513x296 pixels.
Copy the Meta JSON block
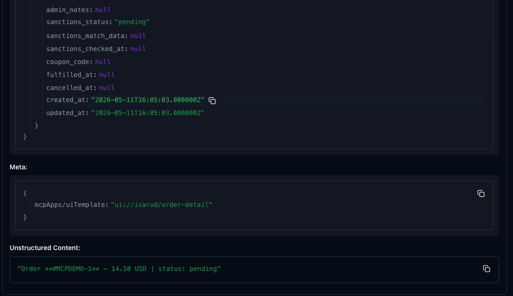point(481,193)
